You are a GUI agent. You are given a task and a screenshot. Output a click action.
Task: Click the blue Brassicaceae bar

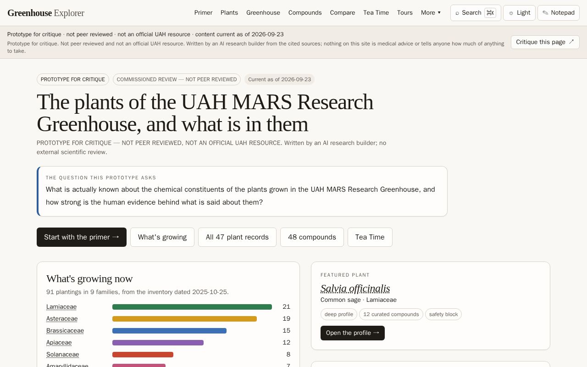click(x=169, y=331)
